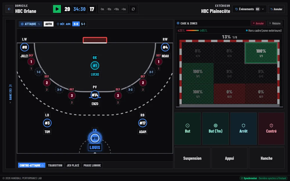Select left back player #3 circle
This screenshot has width=290, height=181.
pos(47,123)
